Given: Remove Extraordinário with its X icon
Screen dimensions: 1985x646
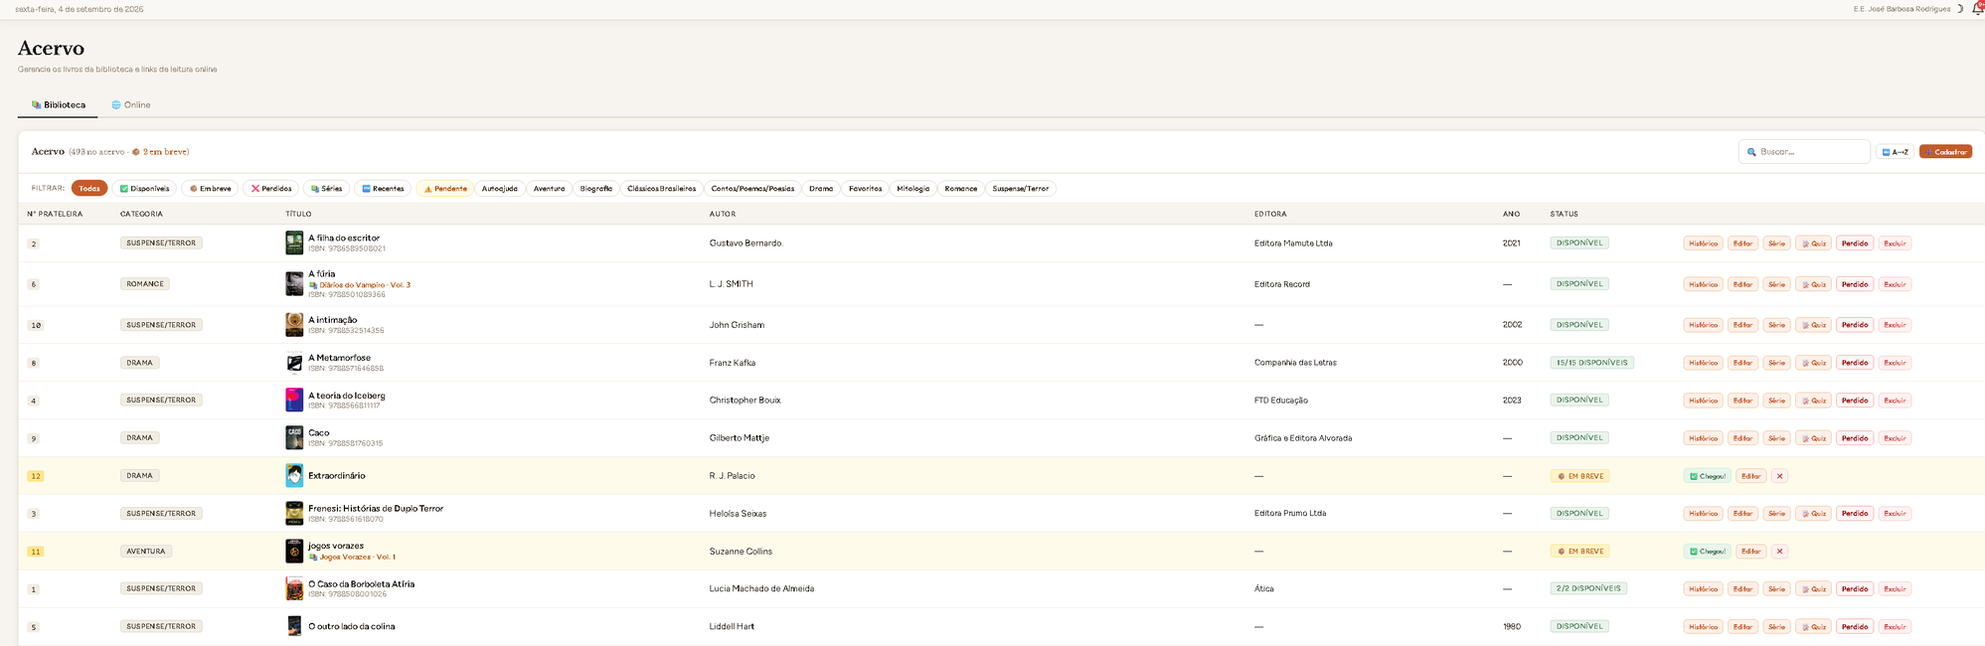Looking at the screenshot, I should 1779,476.
